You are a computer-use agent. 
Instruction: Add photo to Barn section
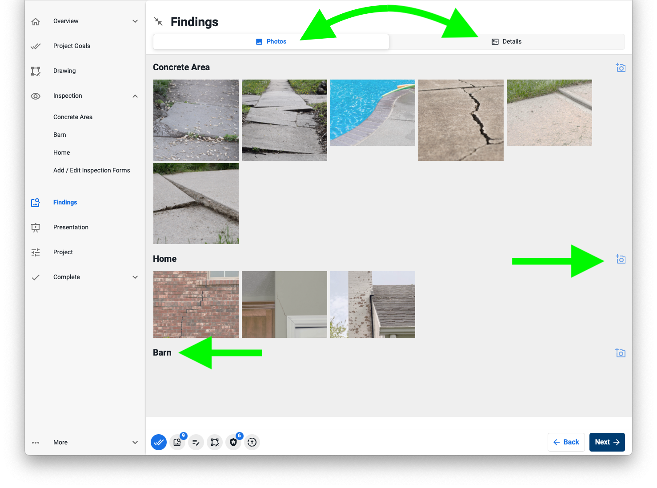621,353
